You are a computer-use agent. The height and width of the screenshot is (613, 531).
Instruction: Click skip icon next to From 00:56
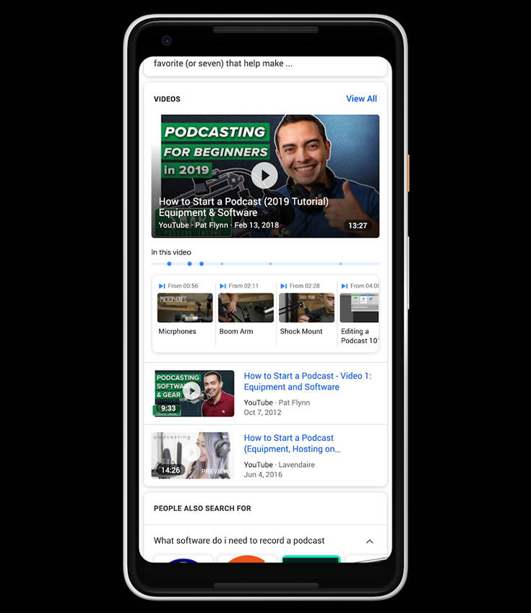pyautogui.click(x=162, y=286)
